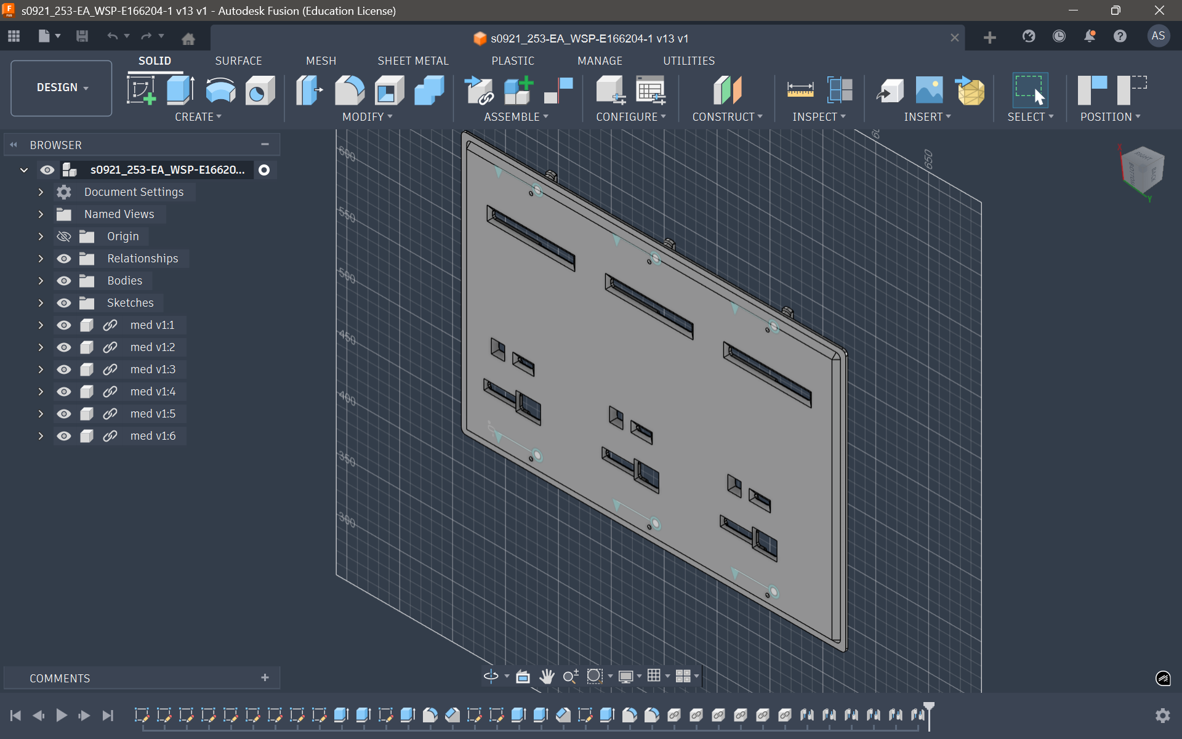Click the Press Pull tool icon
This screenshot has height=739, width=1182.
pyautogui.click(x=309, y=91)
